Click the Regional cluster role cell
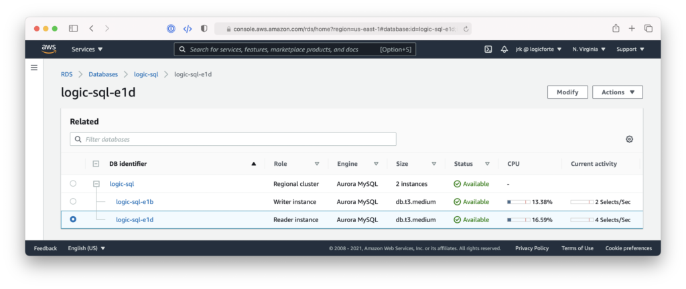 (296, 184)
